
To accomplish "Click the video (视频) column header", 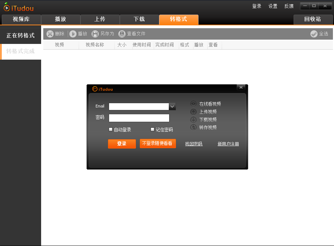I will 59,45.
